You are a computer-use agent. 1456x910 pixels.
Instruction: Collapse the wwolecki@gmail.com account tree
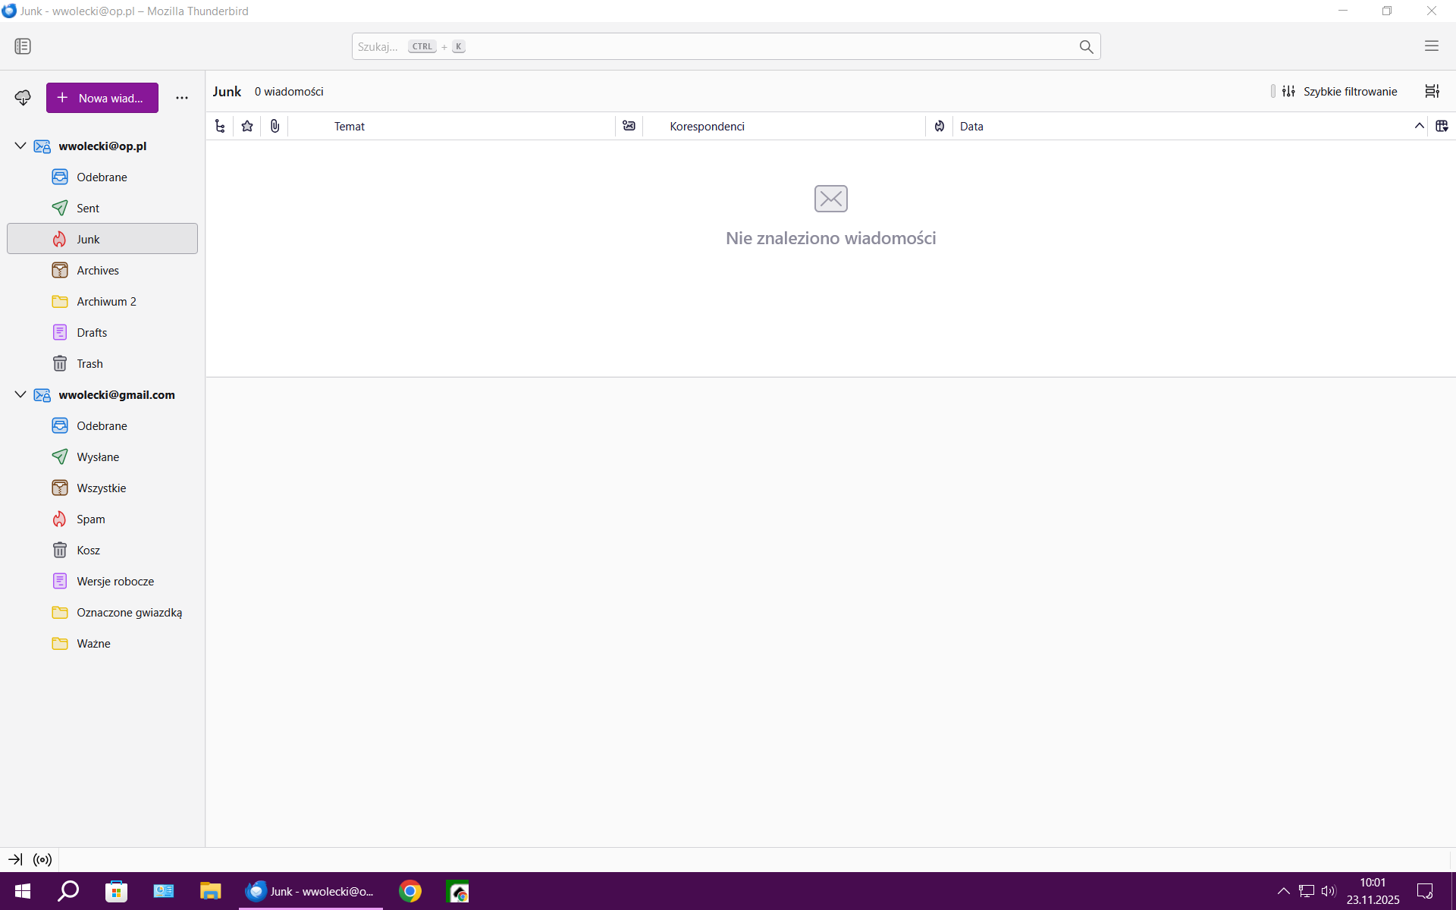pos(20,394)
